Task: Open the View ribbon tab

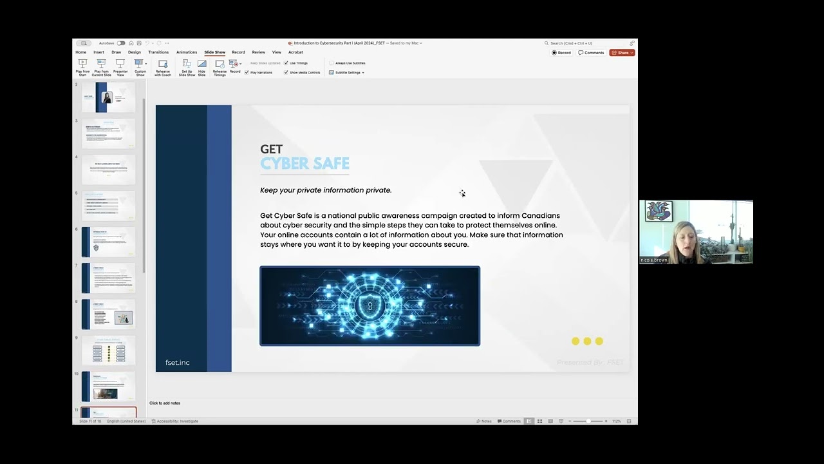Action: point(277,52)
